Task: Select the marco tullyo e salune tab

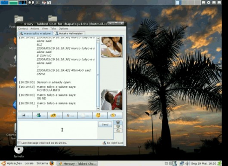Action: tap(35, 33)
